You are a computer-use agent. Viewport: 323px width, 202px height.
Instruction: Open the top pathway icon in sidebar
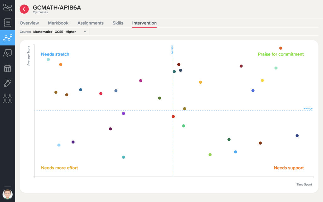coord(7,7)
